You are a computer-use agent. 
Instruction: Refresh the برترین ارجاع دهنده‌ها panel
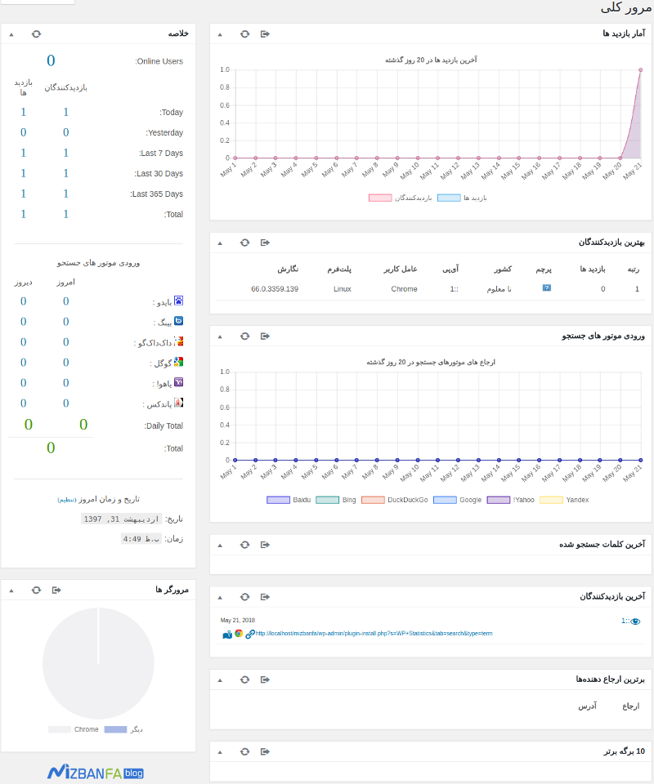(x=244, y=679)
